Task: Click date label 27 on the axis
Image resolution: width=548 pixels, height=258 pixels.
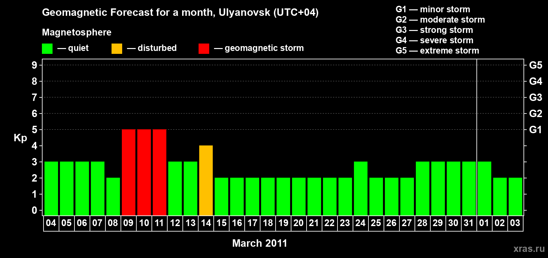Action: point(407,223)
